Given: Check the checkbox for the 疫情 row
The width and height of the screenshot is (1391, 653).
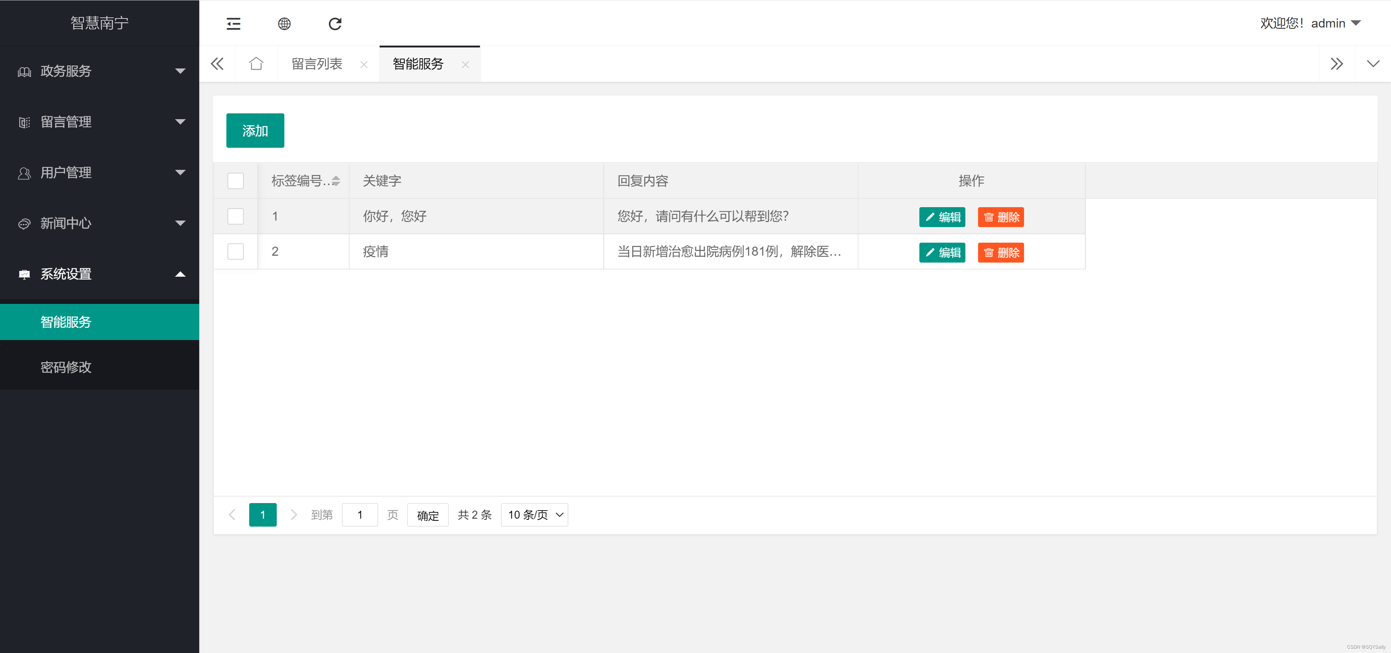Looking at the screenshot, I should click(x=235, y=251).
